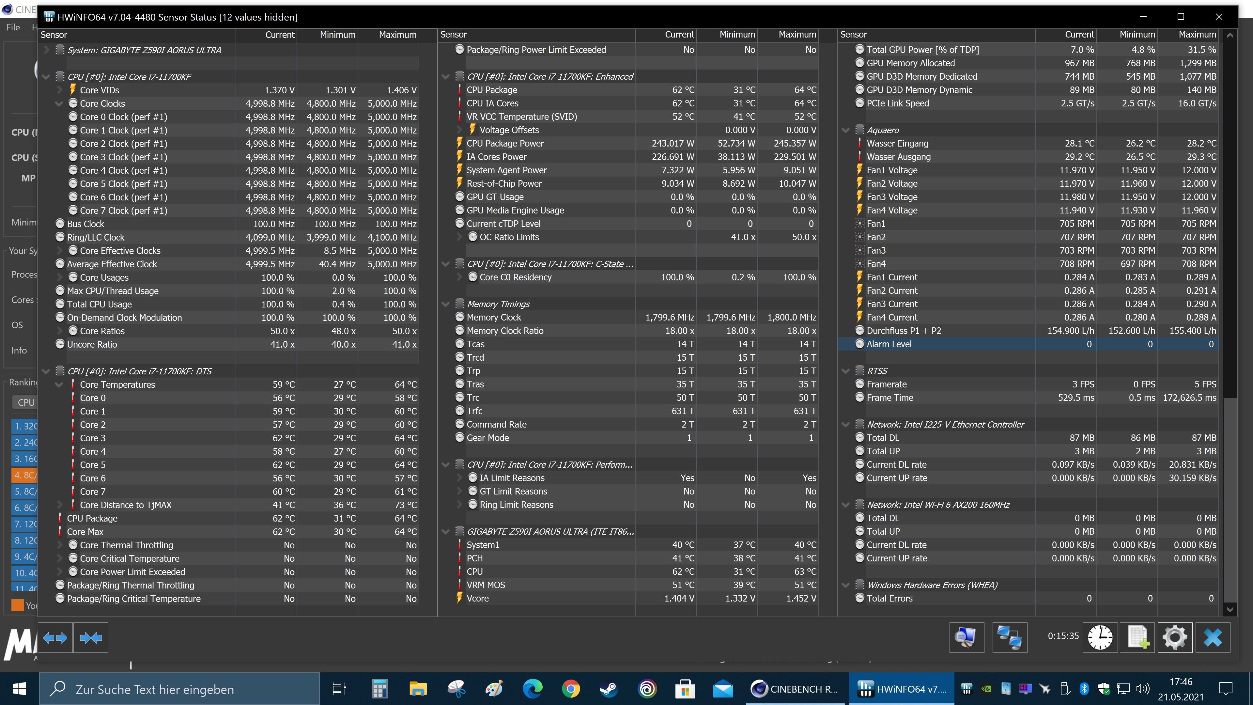1253x705 pixels.
Task: Collapse the Memory Timings section
Action: point(445,304)
